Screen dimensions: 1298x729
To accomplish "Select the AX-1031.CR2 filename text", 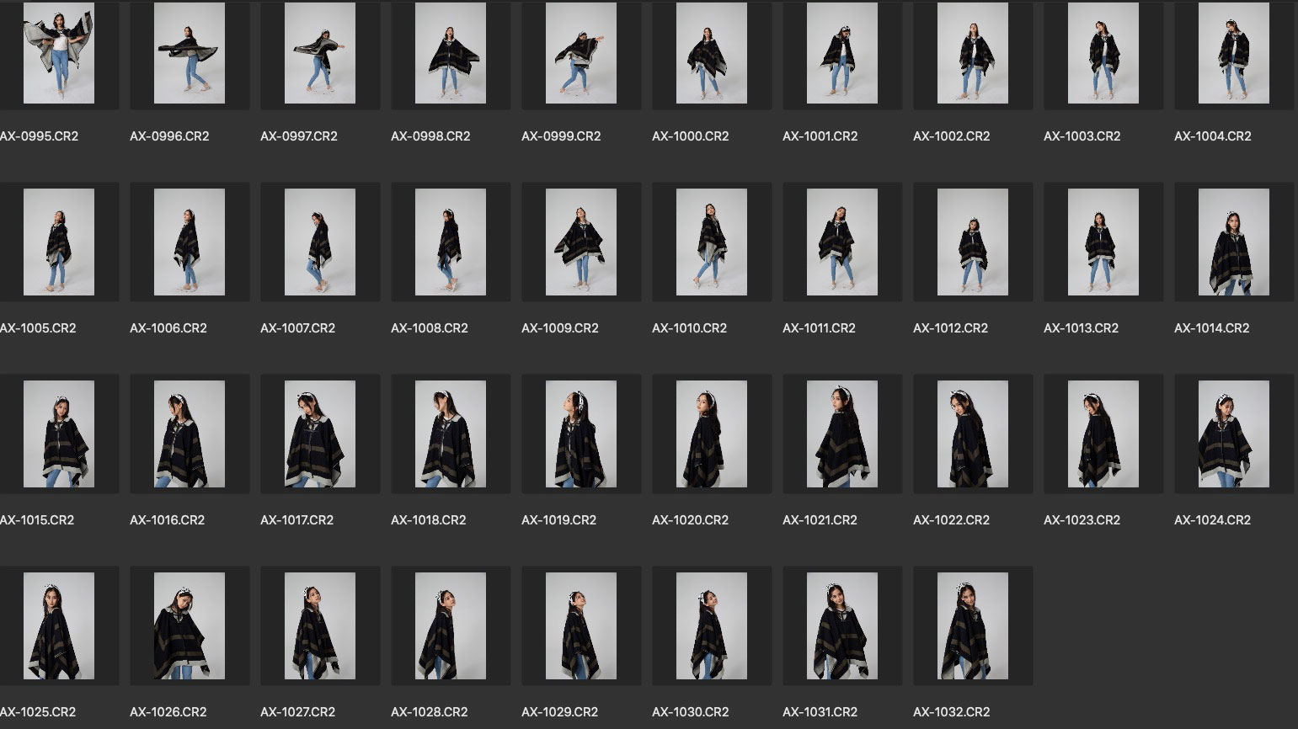I will (x=820, y=712).
